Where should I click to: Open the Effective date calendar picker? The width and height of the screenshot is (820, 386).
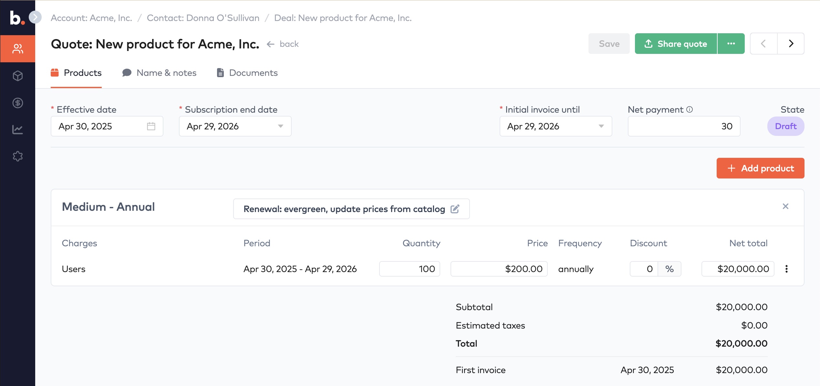(x=151, y=126)
